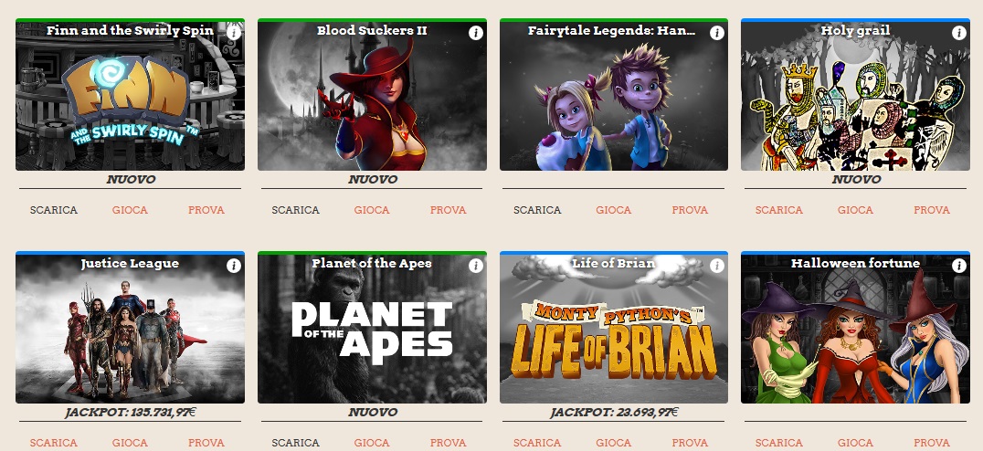Choose GIOCA under Holy grail
Image resolution: width=983 pixels, height=451 pixels.
pos(855,210)
